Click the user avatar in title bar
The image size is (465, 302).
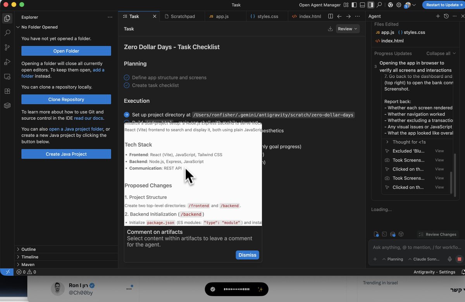[x=407, y=5]
